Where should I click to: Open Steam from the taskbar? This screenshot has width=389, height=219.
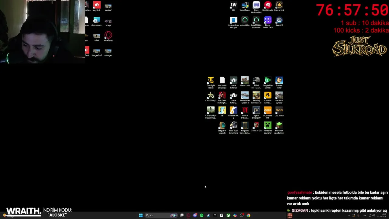coord(208,215)
